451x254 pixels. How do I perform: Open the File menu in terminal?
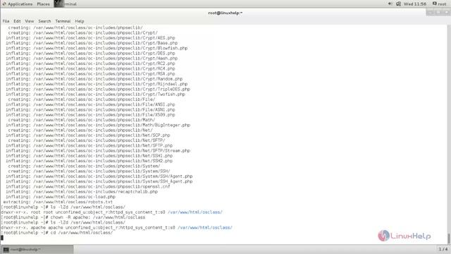tap(6, 21)
